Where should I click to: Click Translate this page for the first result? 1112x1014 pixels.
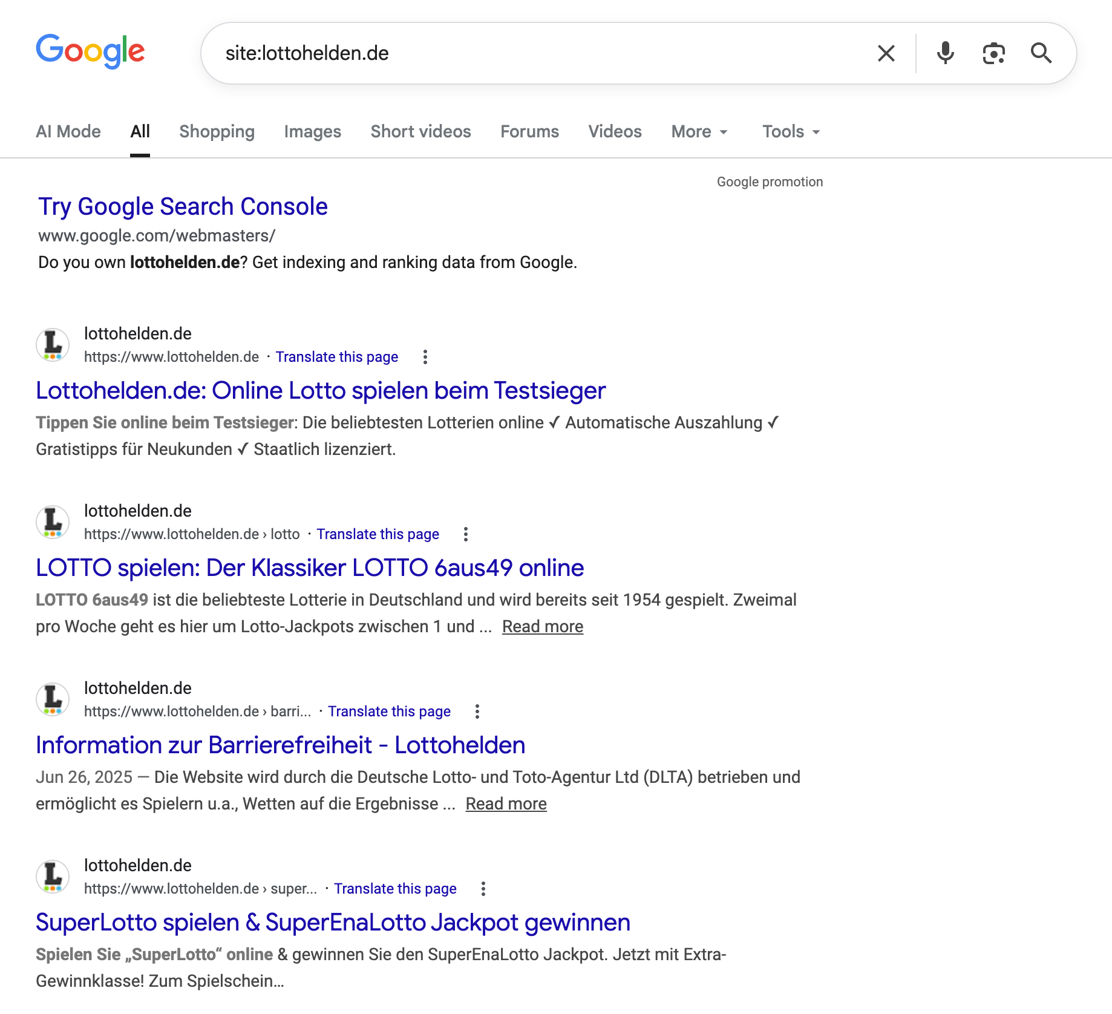point(337,356)
